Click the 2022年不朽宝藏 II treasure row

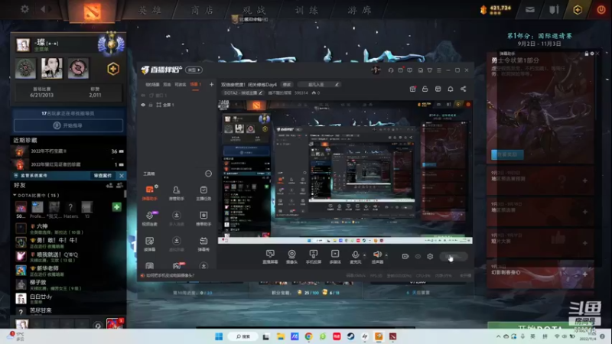pyautogui.click(x=68, y=151)
